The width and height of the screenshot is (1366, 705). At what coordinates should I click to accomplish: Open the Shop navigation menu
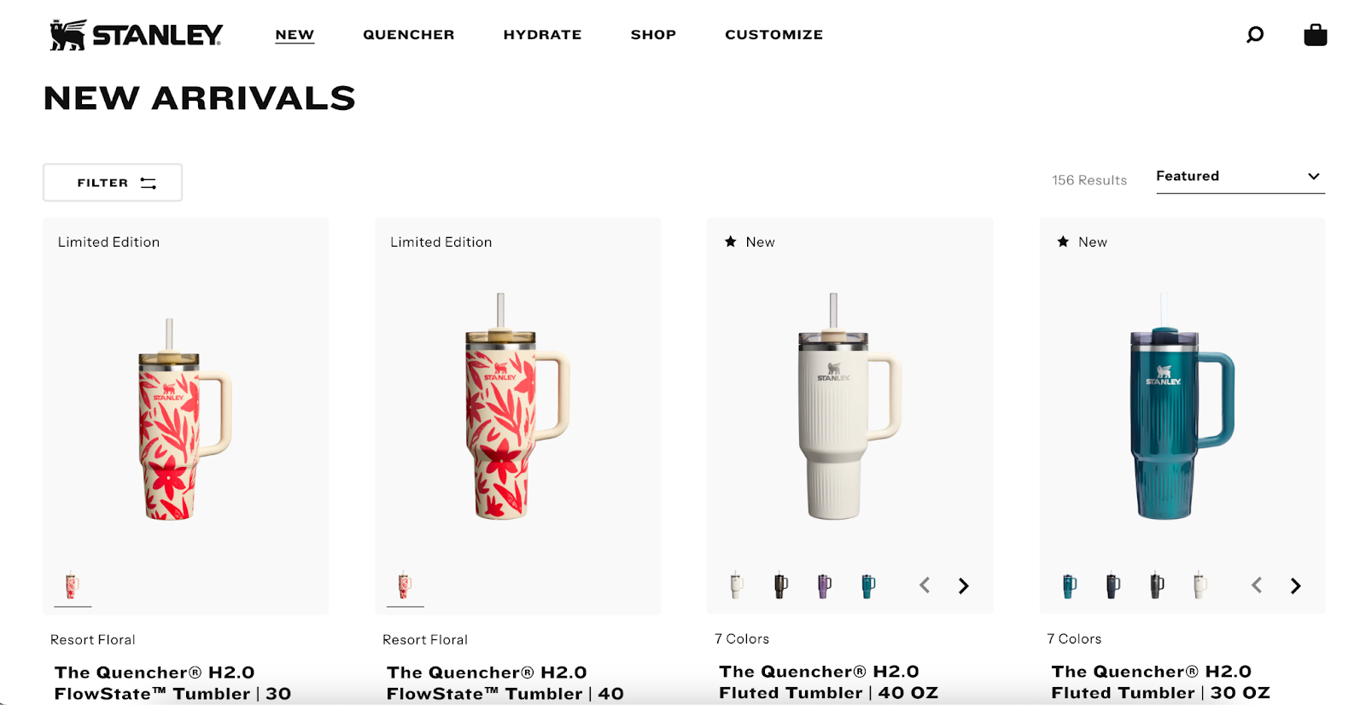[x=653, y=35]
